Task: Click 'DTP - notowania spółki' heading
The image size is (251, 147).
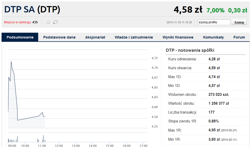Action: pos(190,50)
